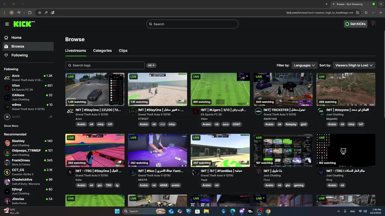Click the site settings icon in address bar
Image resolution: width=385 pixels, height=216 pixels.
tap(357, 13)
